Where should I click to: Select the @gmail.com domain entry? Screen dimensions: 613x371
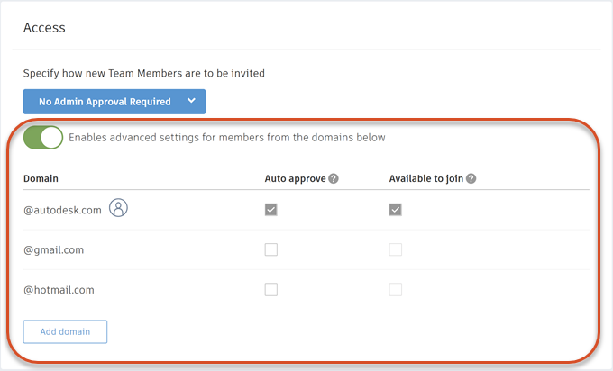[53, 249]
